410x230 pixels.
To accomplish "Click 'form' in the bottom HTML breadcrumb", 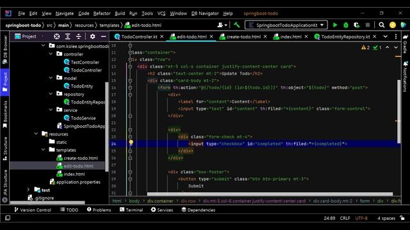I will 365,201.
